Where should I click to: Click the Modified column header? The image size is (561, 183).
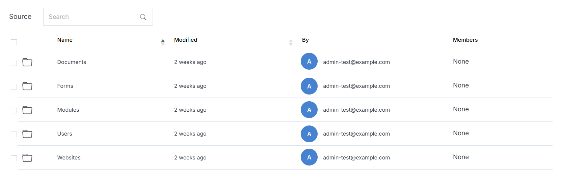(186, 40)
